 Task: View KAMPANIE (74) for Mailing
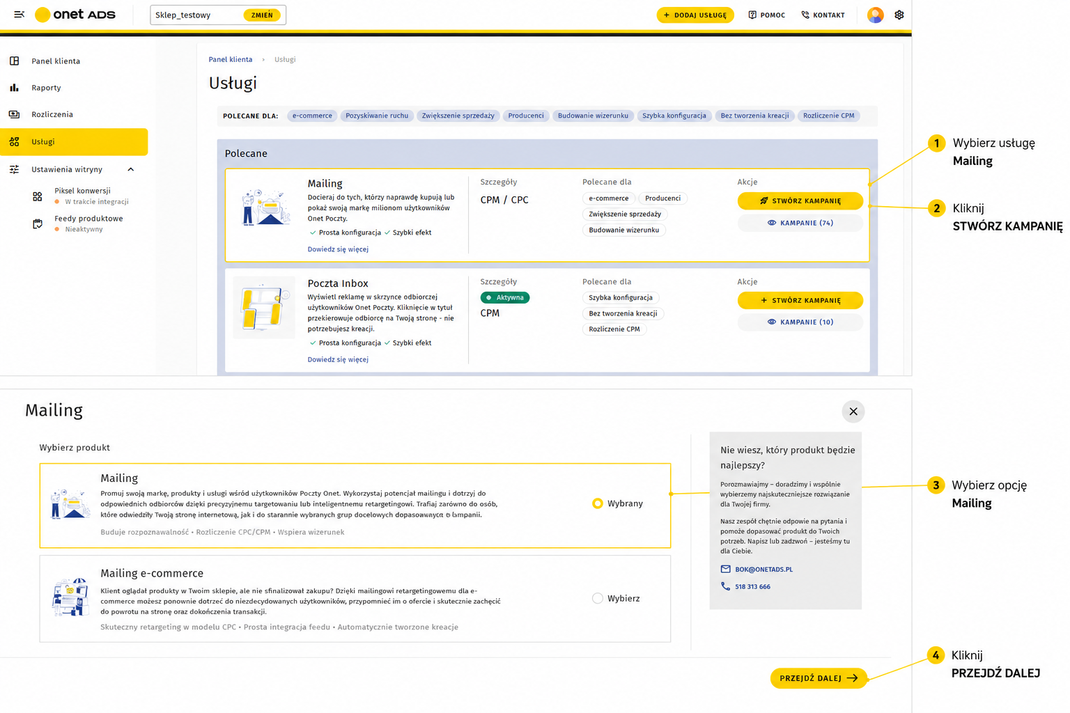coord(800,223)
